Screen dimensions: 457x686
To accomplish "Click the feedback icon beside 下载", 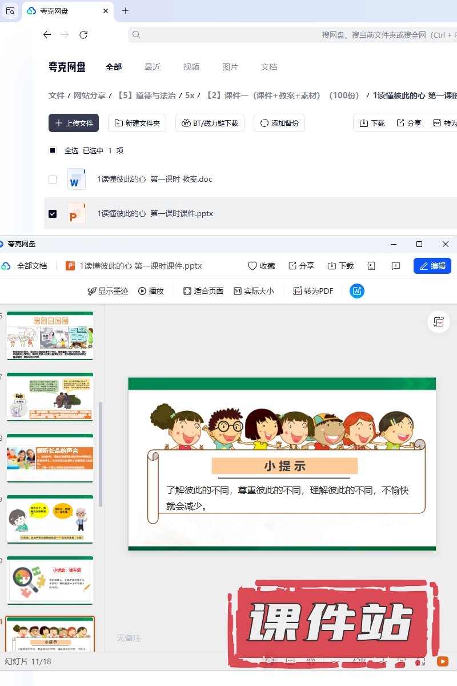I will (x=395, y=266).
